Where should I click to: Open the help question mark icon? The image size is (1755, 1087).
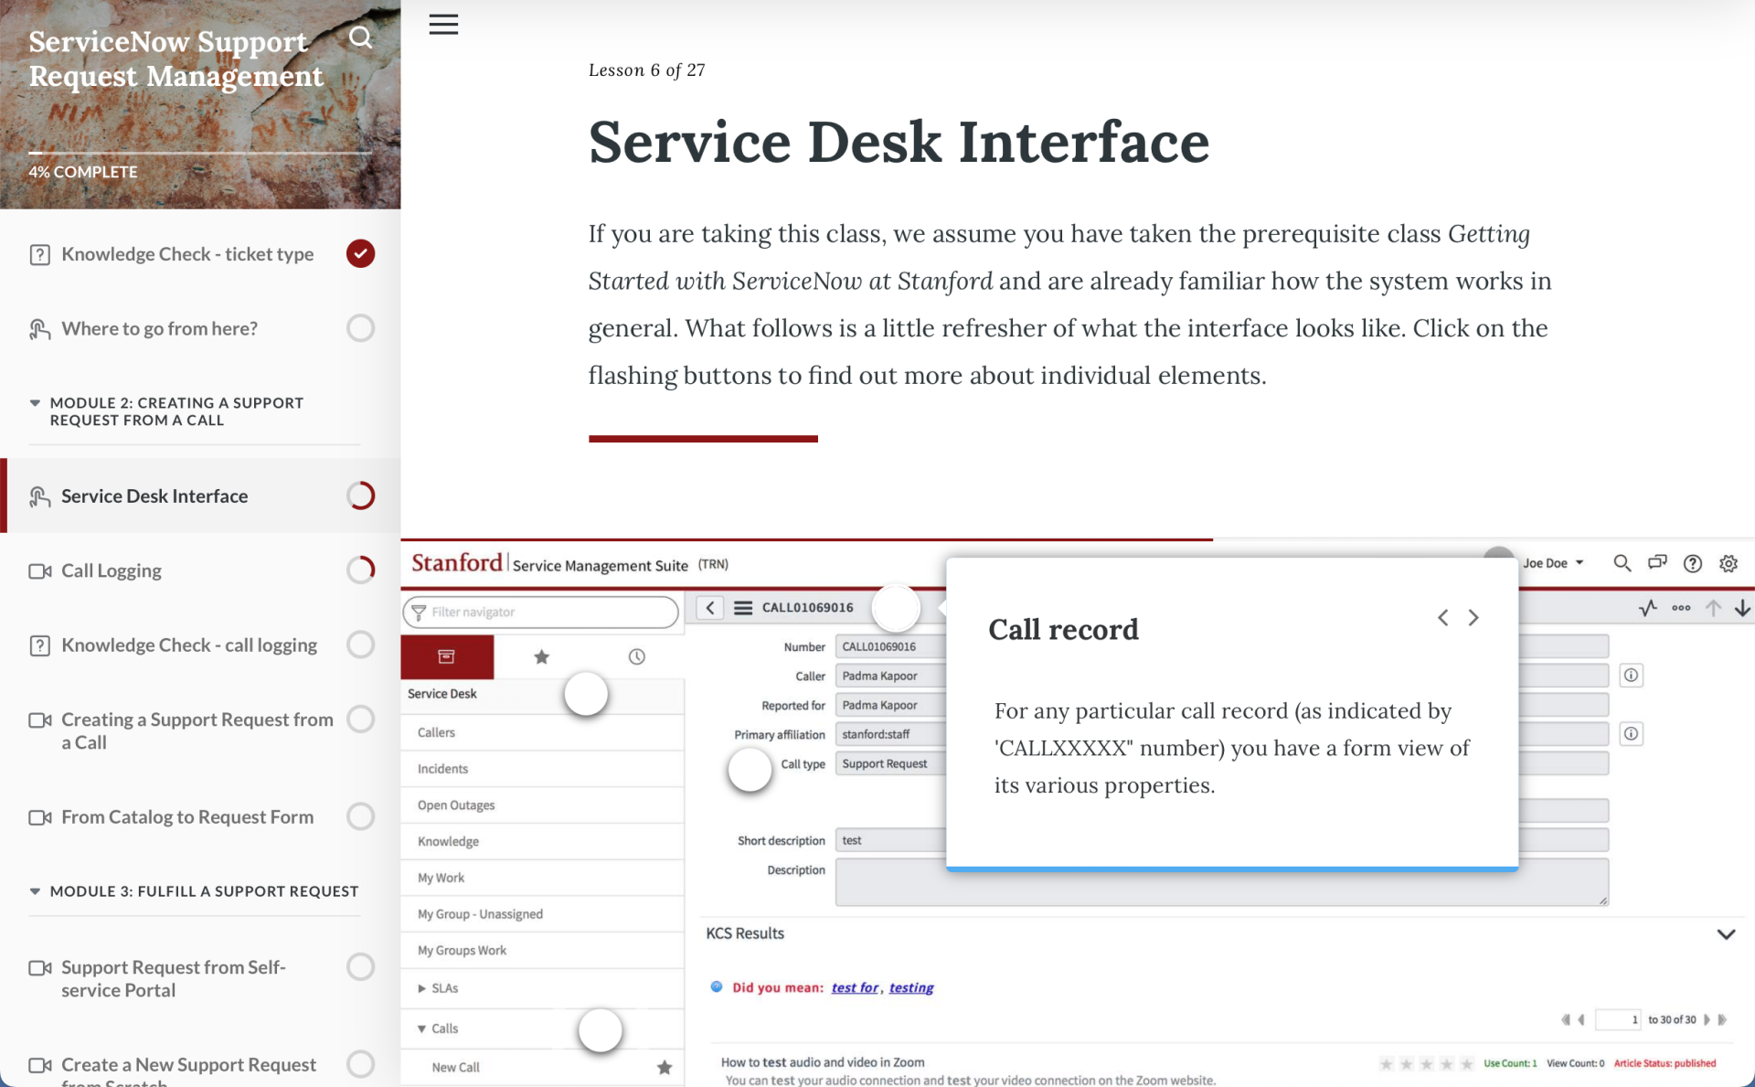tap(1693, 563)
